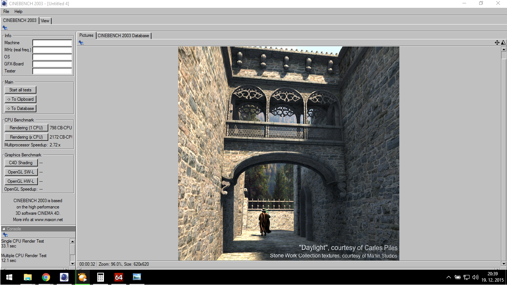Click into the Machine input field

52,43
